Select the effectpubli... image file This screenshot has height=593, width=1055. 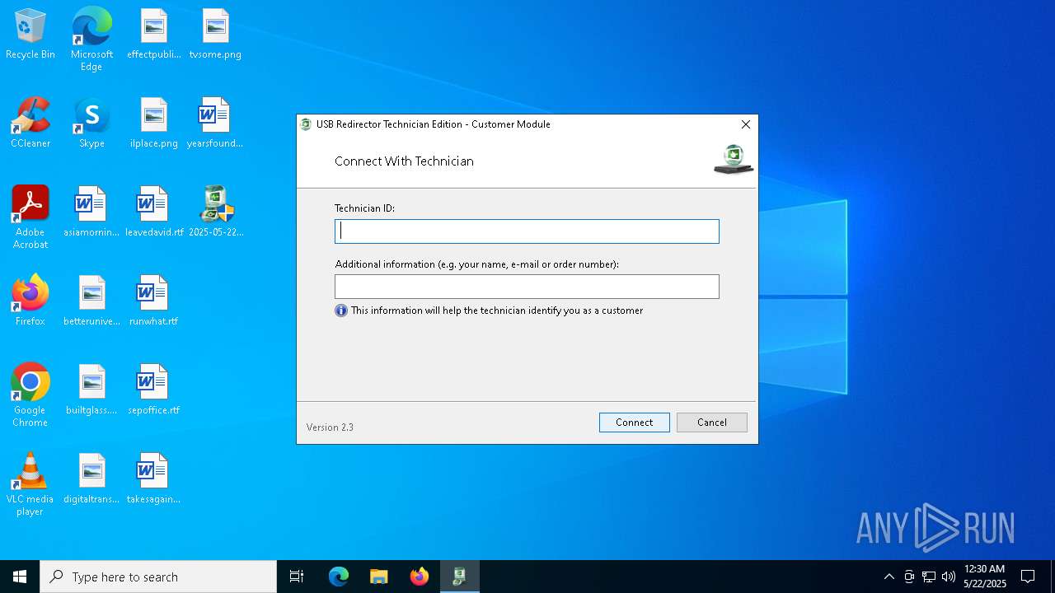point(153,35)
